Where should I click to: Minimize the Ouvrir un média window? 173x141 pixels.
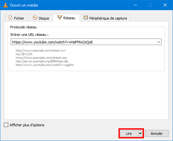tap(135, 5)
